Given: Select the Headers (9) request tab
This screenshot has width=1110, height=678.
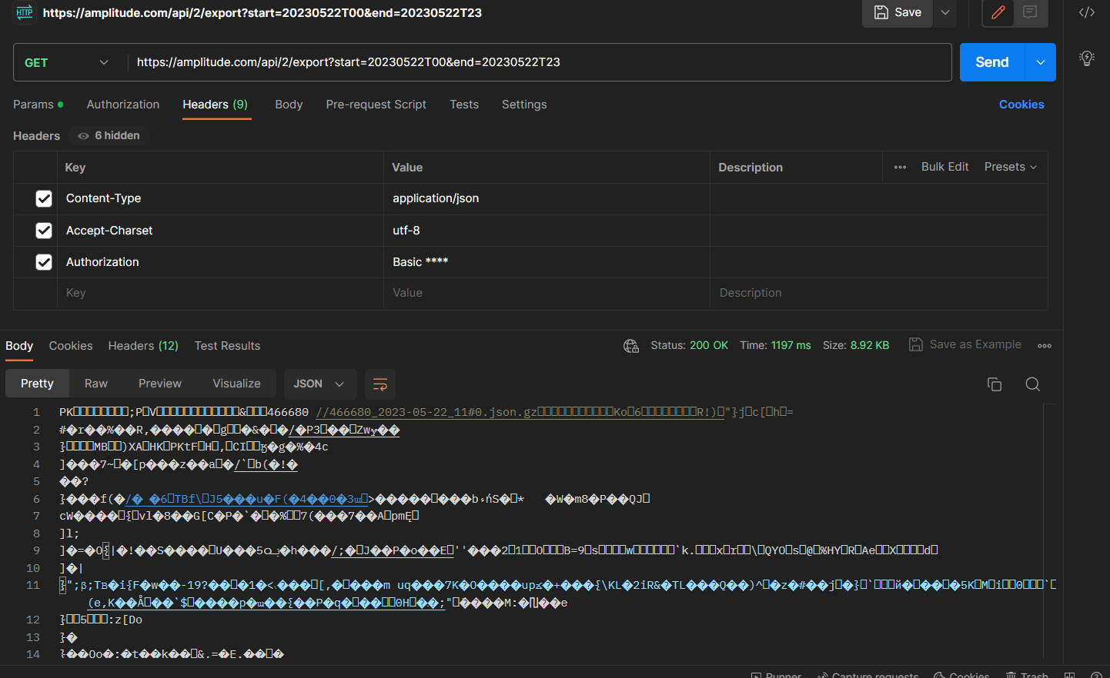Looking at the screenshot, I should pos(216,105).
